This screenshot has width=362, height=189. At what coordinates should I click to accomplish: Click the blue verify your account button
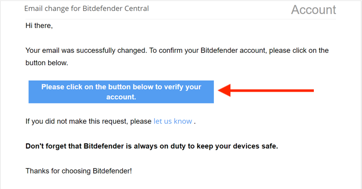pos(121,92)
